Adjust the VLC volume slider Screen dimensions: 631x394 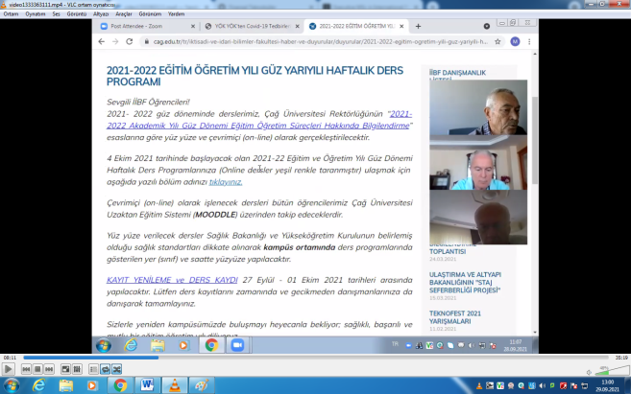click(x=612, y=370)
